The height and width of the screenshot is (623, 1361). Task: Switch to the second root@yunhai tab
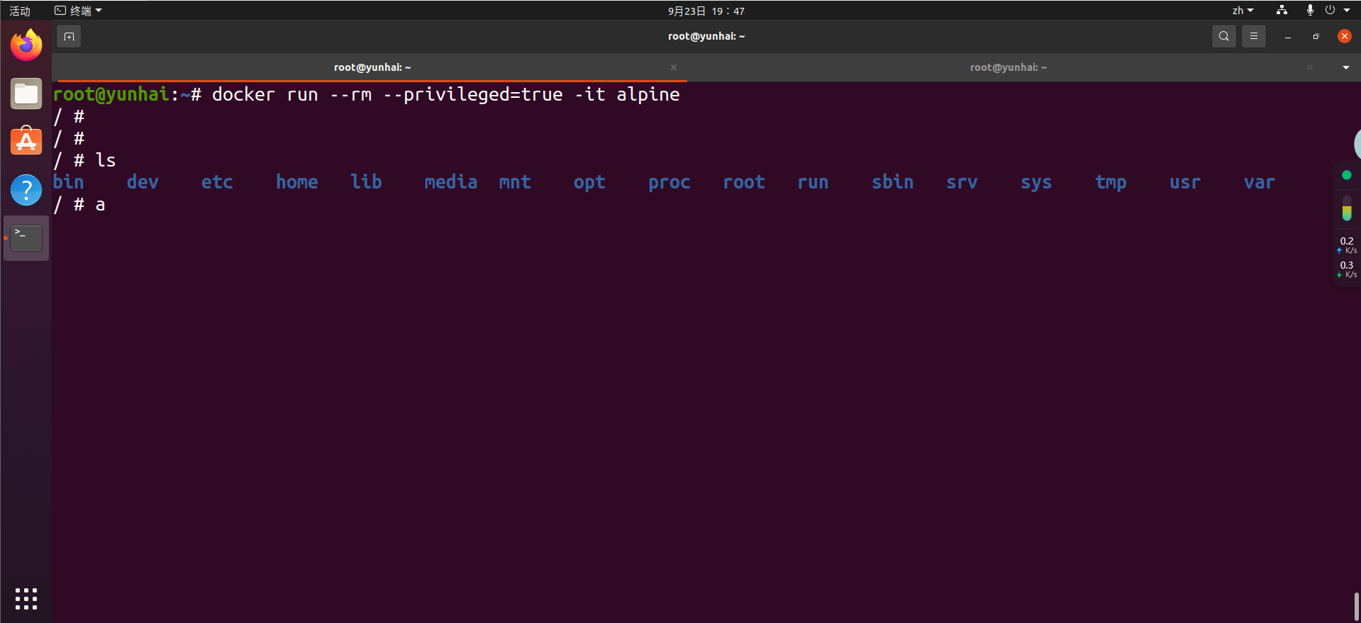(1008, 67)
